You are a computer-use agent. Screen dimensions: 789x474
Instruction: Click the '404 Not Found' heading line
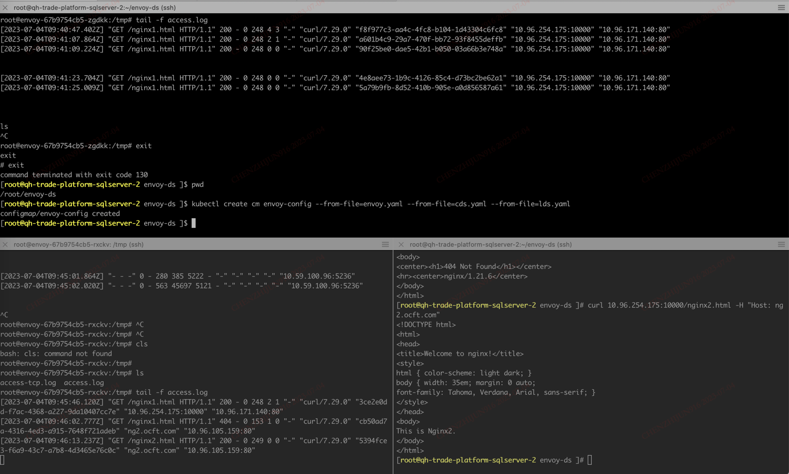click(474, 267)
